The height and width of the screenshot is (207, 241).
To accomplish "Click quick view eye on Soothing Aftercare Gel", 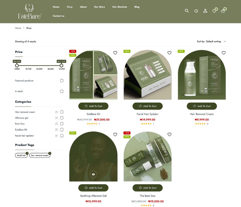I will coord(93,174).
